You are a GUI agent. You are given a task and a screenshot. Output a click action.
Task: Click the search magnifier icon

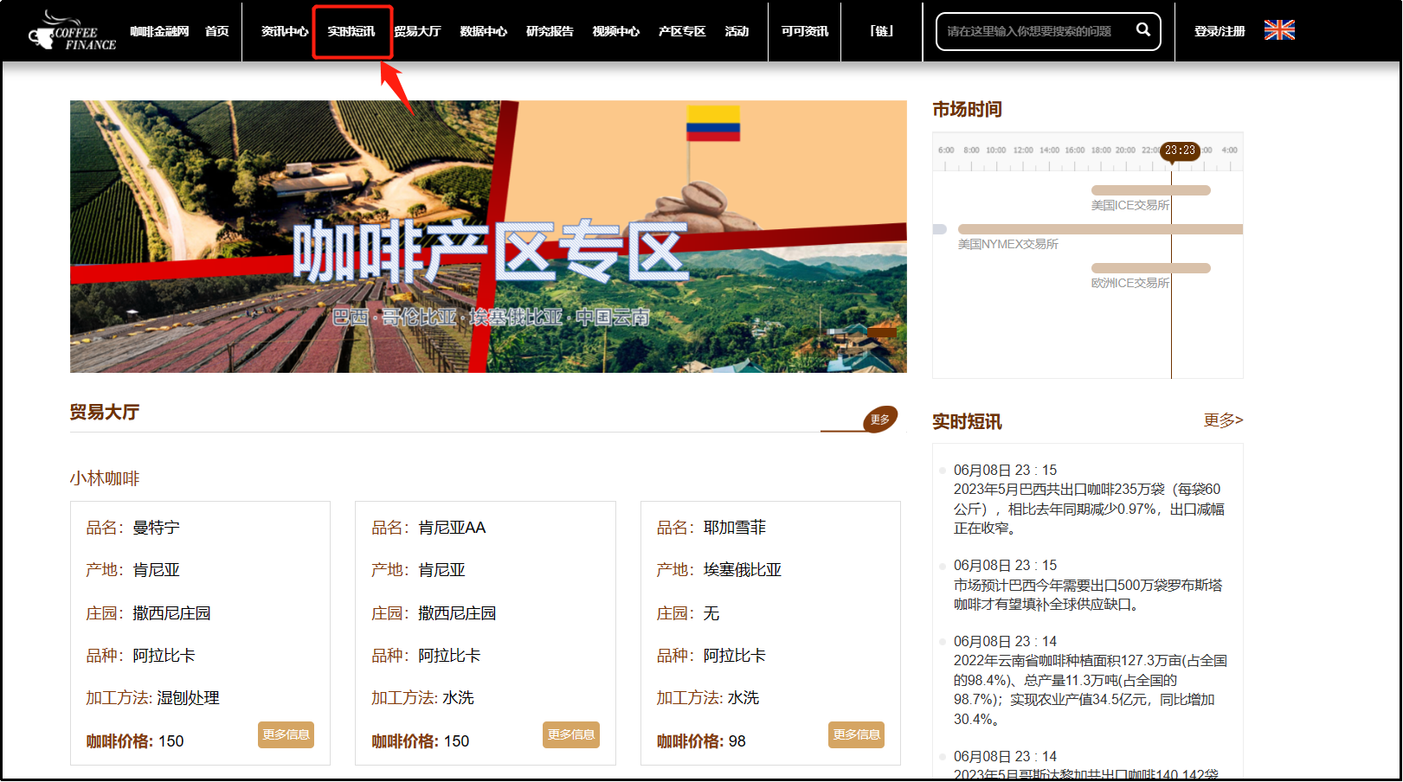point(1142,30)
